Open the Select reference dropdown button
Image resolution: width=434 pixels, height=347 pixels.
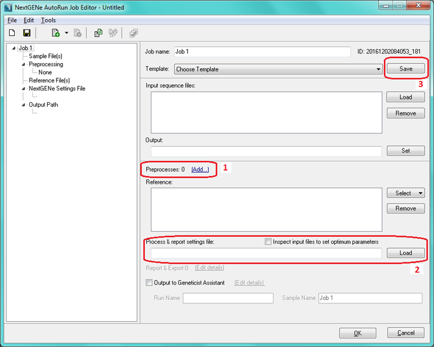pyautogui.click(x=406, y=193)
